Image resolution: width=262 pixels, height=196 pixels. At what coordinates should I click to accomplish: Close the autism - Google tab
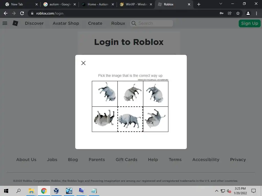click(75, 4)
